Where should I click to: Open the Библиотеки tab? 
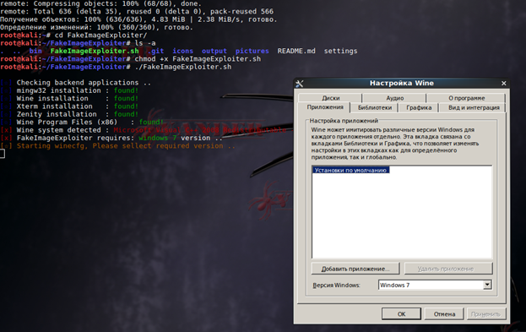coord(374,107)
